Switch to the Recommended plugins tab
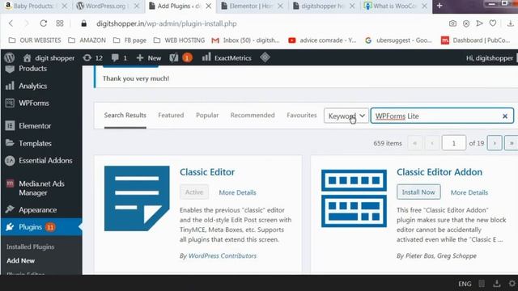Screen dimensions: 518x291 [253, 115]
